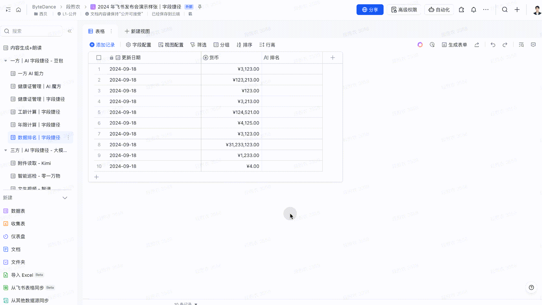Open the comments icon in toolbar
This screenshot has width=542, height=305.
533,45
